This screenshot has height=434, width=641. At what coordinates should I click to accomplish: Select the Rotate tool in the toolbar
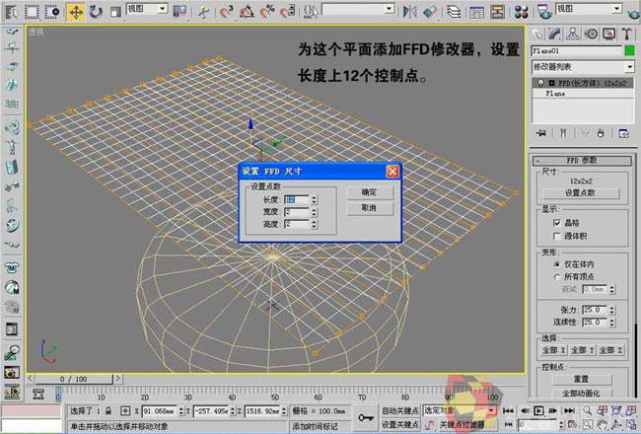[x=96, y=12]
